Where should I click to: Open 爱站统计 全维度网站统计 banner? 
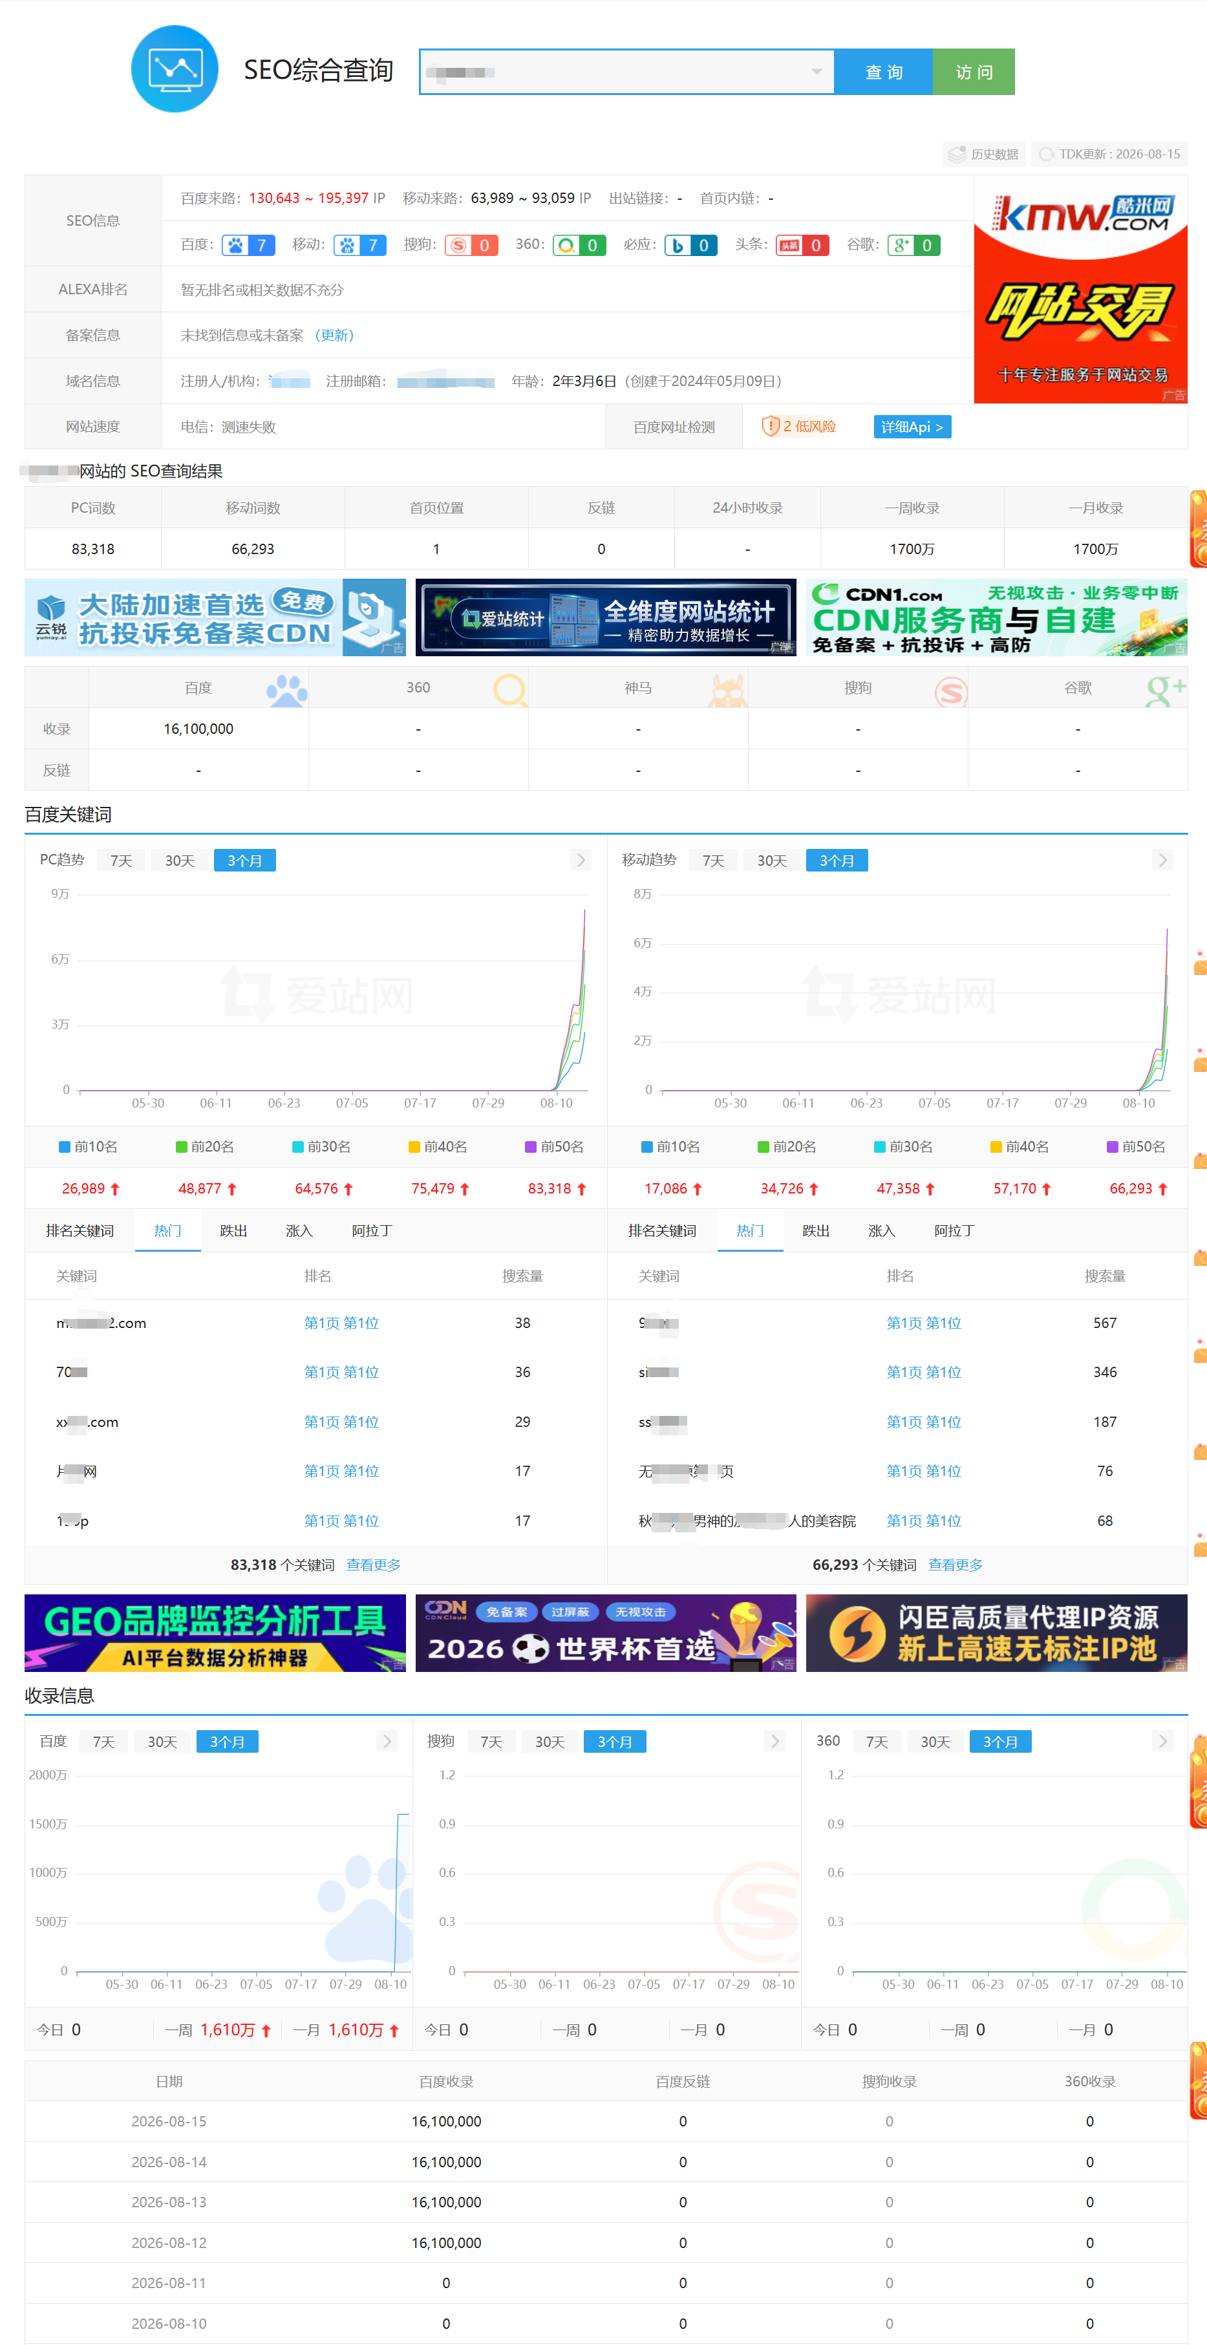[x=605, y=617]
